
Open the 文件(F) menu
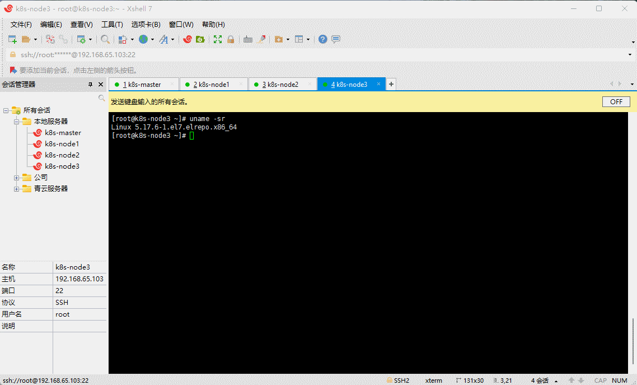click(21, 25)
